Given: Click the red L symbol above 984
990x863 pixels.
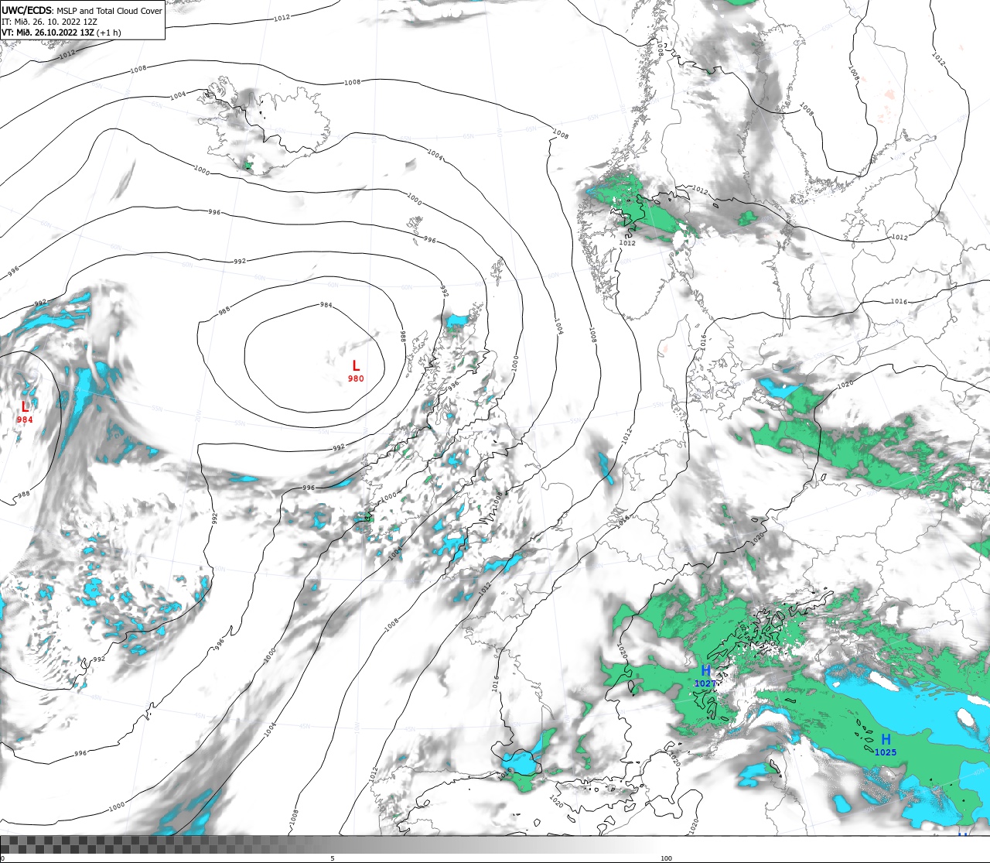Looking at the screenshot, I should click(x=25, y=407).
